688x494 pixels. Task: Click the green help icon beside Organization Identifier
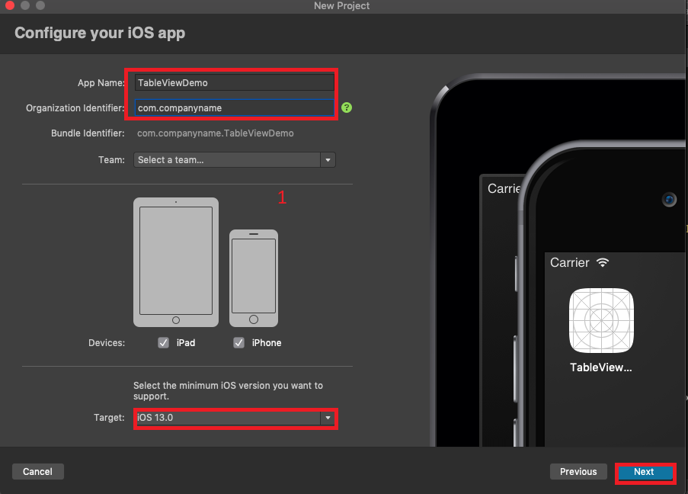(x=347, y=107)
